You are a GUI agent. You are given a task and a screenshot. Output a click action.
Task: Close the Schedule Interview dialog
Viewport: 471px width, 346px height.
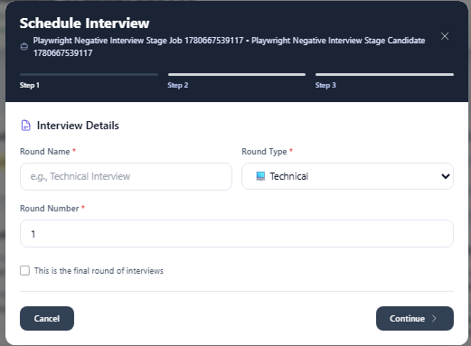[x=445, y=36]
